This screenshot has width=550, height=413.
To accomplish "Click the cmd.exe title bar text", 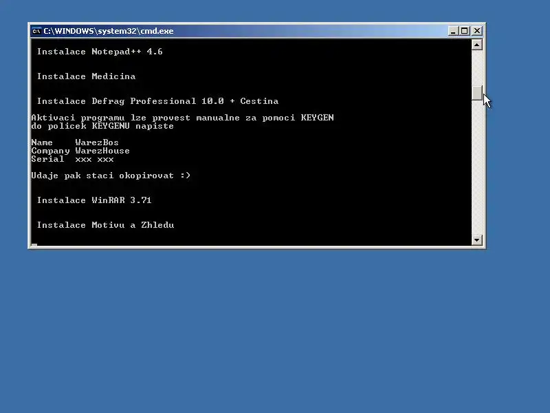I will [109, 31].
